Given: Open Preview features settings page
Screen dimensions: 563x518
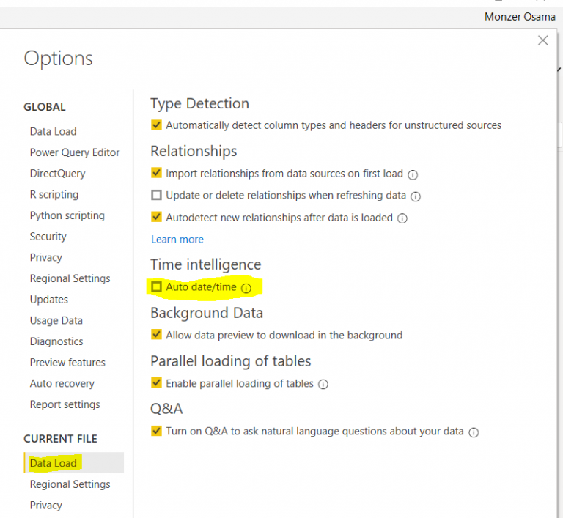Looking at the screenshot, I should tap(67, 363).
